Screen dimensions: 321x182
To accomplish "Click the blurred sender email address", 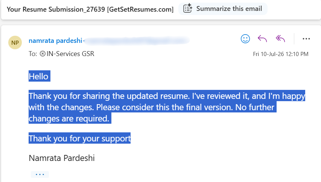I will click(x=137, y=41).
